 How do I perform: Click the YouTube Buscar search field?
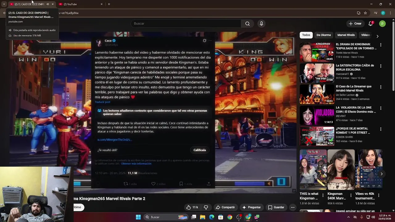click(186, 23)
